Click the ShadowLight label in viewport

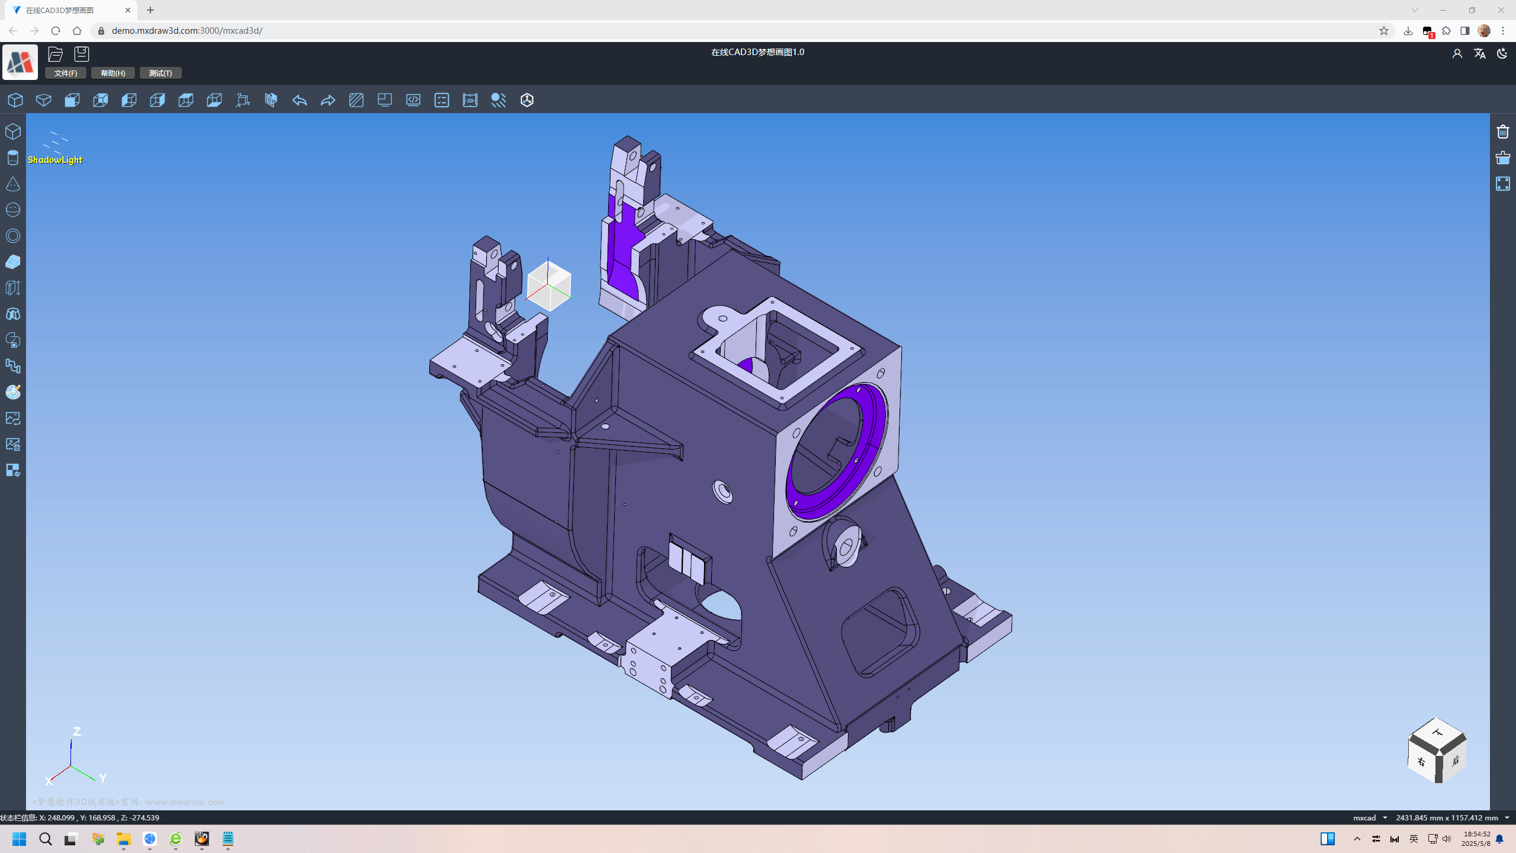pyautogui.click(x=55, y=160)
